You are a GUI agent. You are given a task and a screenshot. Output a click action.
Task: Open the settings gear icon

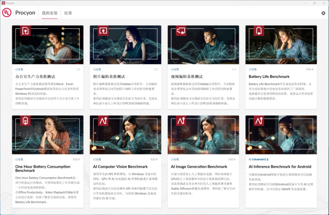[x=323, y=13]
